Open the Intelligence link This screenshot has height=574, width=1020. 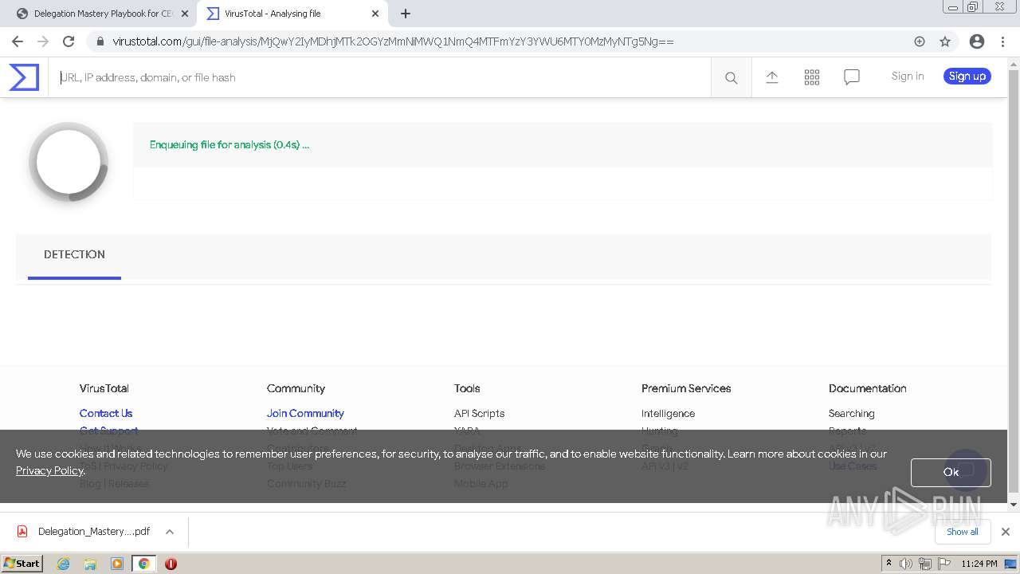pyautogui.click(x=668, y=413)
